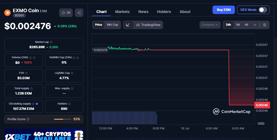
Task: Open the About tab
Action: click(x=185, y=12)
